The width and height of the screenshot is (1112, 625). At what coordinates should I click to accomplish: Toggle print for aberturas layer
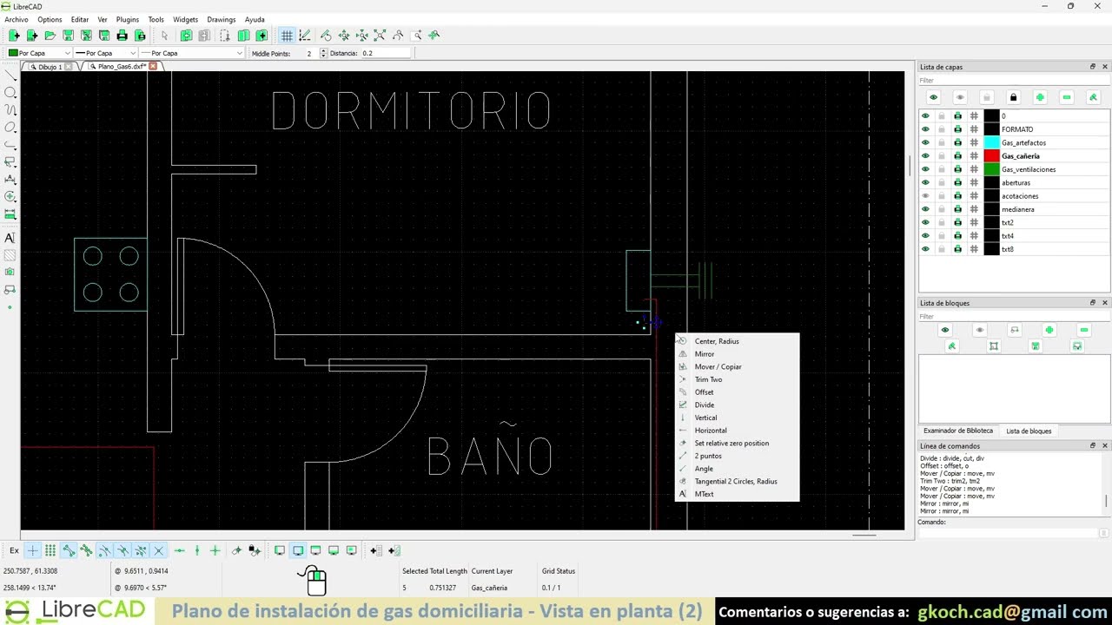tap(958, 182)
